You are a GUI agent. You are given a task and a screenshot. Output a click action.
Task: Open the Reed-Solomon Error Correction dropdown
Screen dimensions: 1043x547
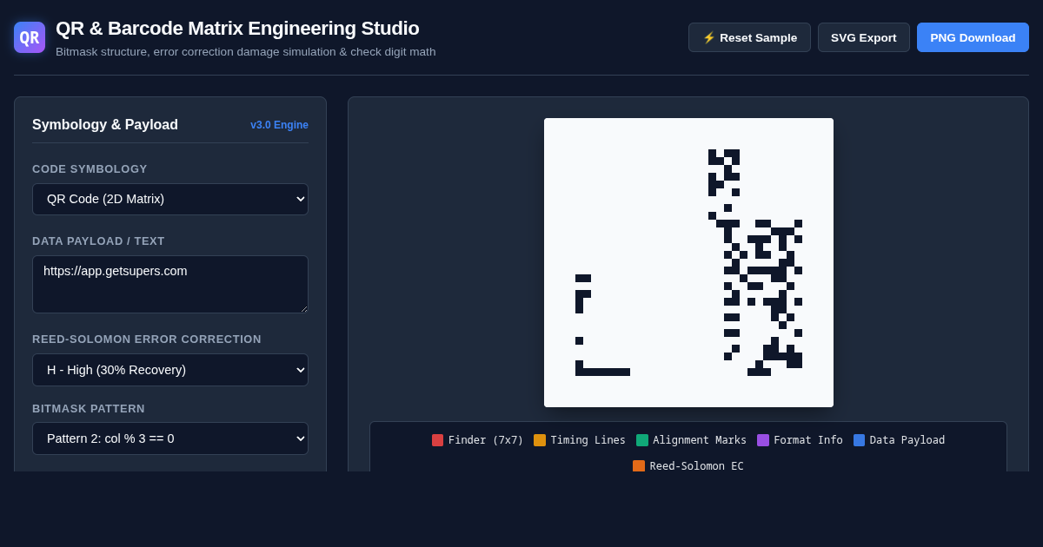(170, 370)
